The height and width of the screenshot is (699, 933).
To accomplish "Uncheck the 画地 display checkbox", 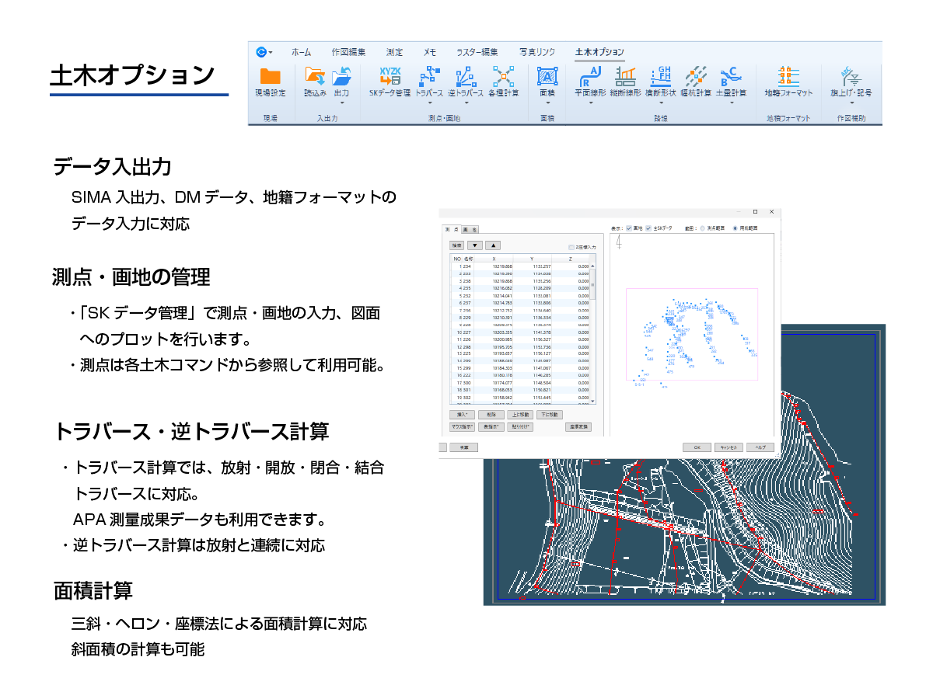I will tap(629, 228).
